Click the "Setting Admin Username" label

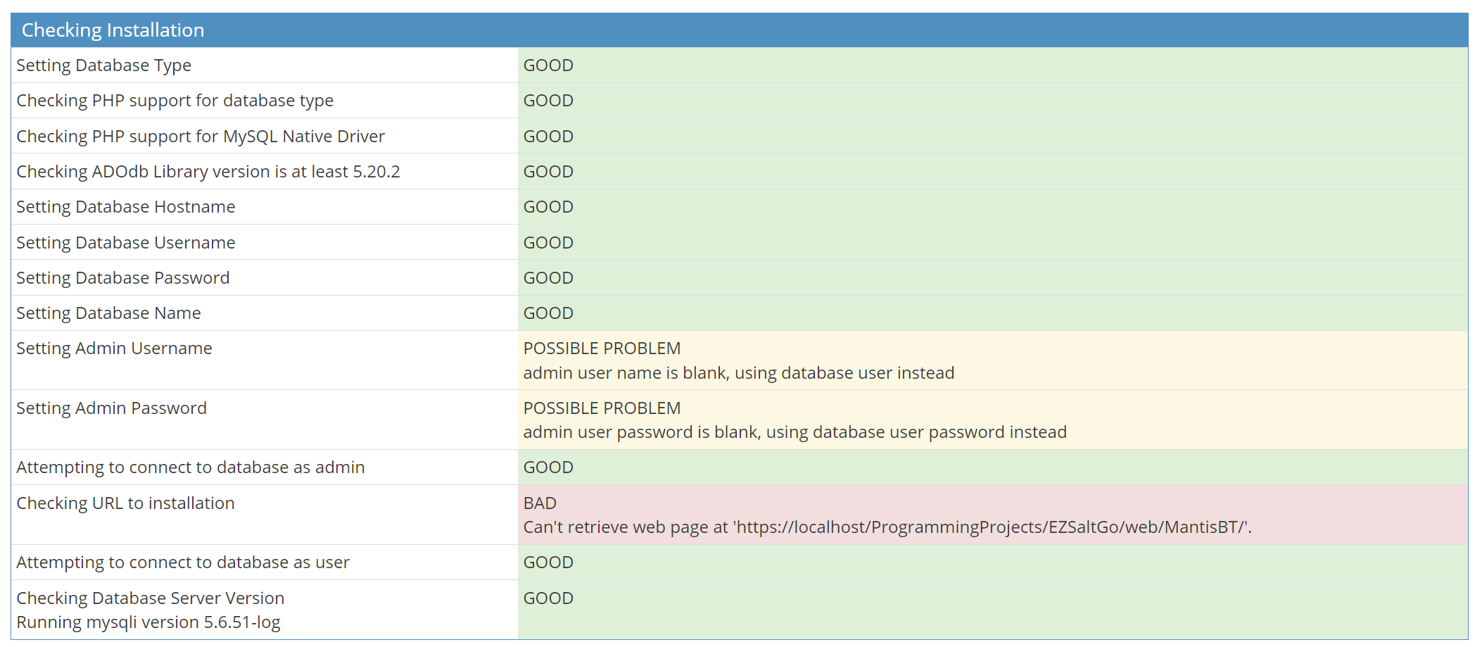114,348
